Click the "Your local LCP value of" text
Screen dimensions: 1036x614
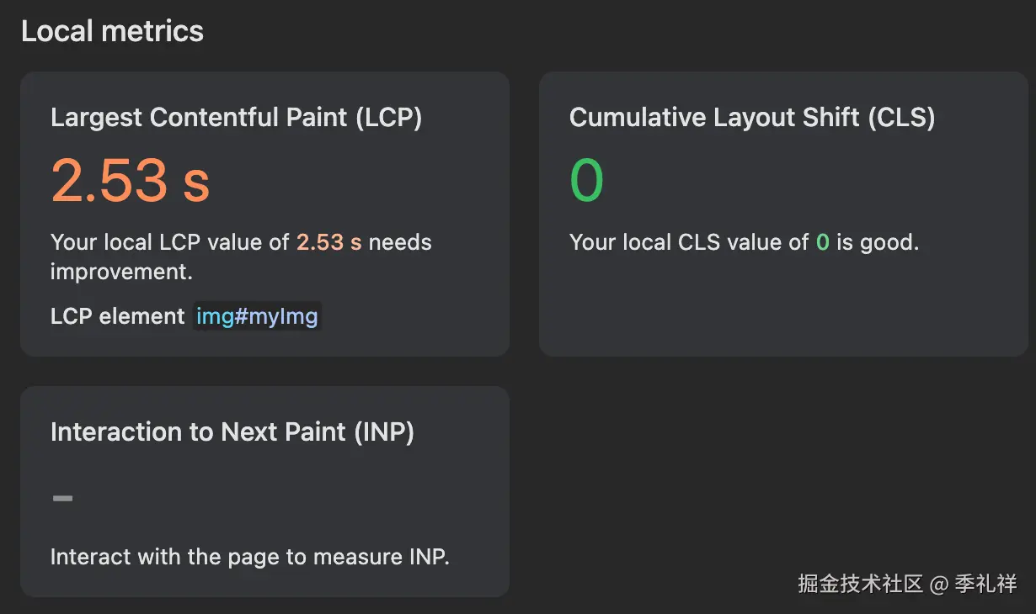click(169, 243)
